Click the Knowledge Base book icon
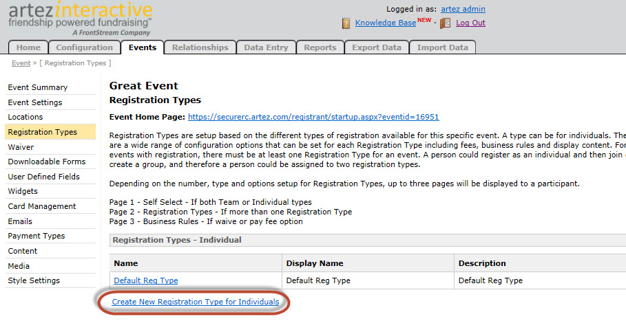 (x=346, y=23)
